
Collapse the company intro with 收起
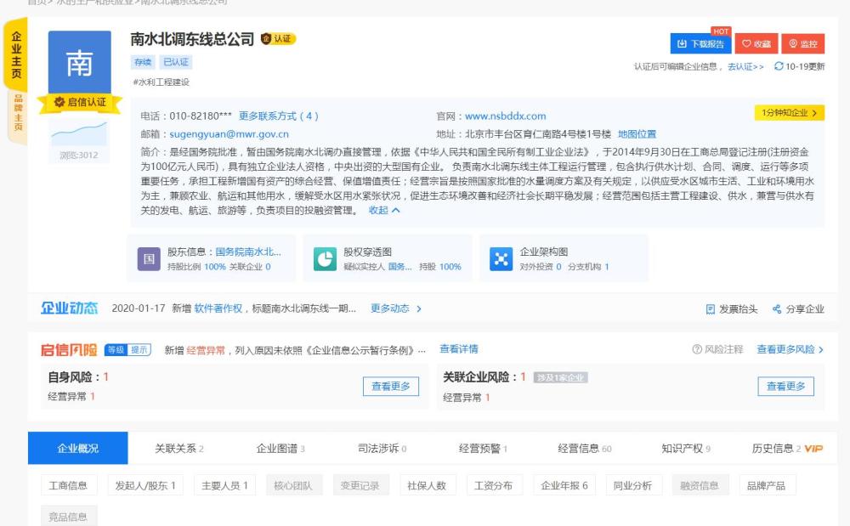384,210
